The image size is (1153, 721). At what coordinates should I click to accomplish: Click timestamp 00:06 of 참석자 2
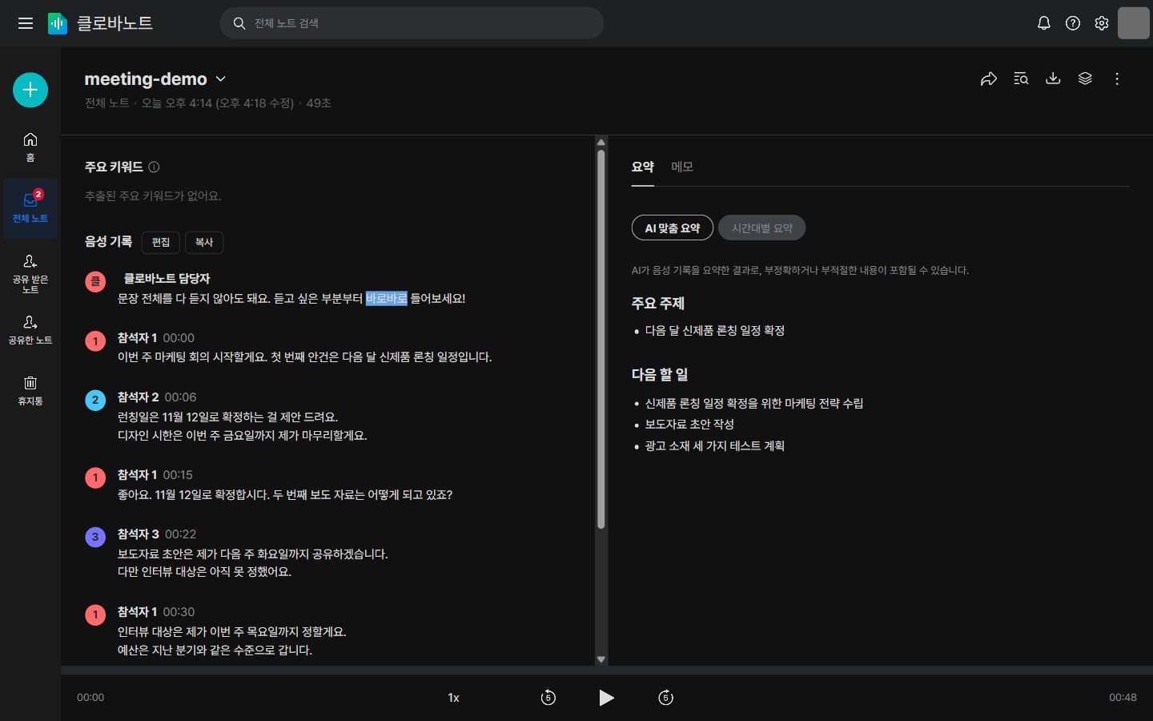tap(180, 397)
